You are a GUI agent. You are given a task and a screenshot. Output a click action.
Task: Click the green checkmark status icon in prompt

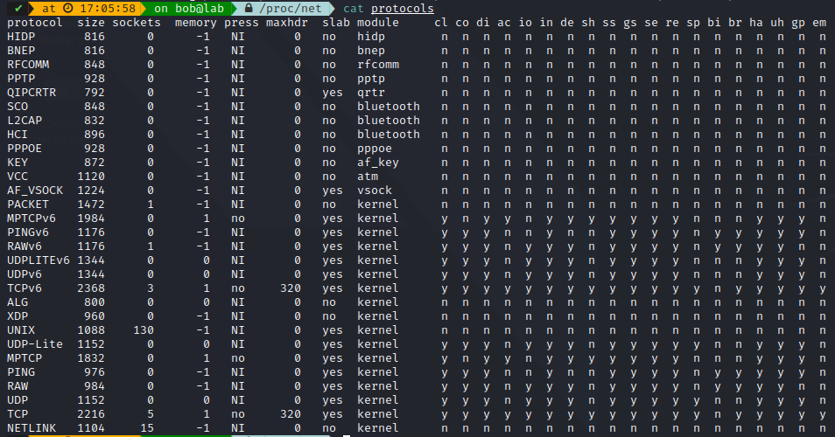pos(18,9)
